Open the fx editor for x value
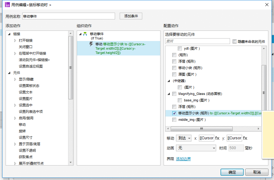The height and width of the screenshot is (180, 274). click(217, 138)
